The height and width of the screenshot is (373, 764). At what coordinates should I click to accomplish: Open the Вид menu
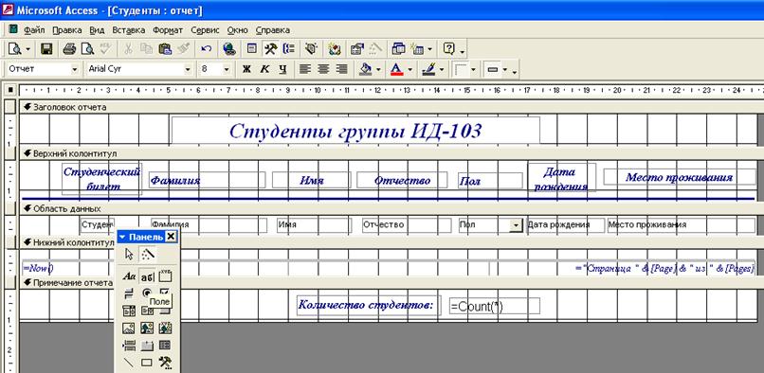(x=97, y=29)
